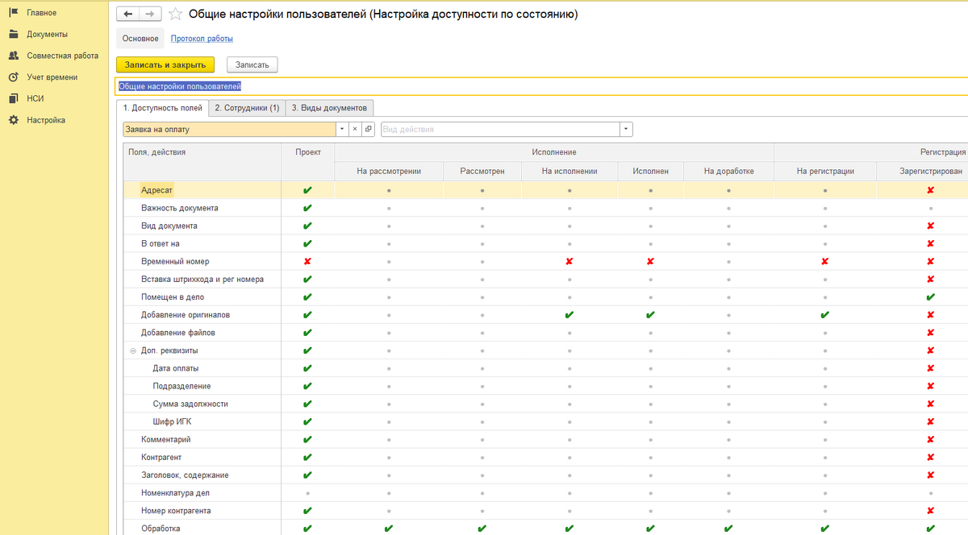Collapse the Доп. реквизиты tree group
The image size is (968, 535).
tap(132, 350)
